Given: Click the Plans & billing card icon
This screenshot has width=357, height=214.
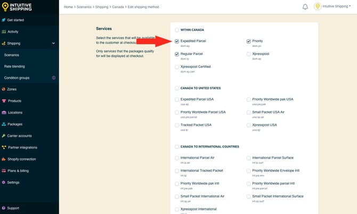Looking at the screenshot, I should point(4,170).
